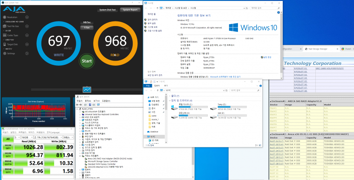Screen dimensions: 354x180
Task: Click the System window blue help icon
Action: pos(279,13)
